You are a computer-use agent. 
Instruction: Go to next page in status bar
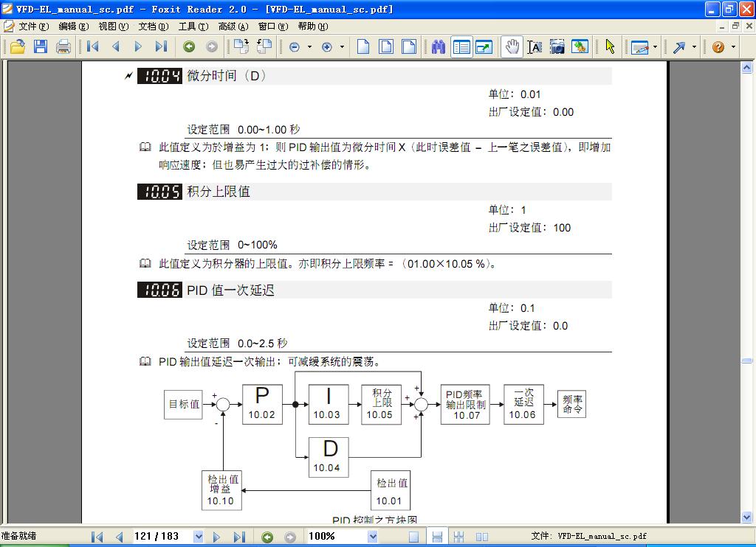(x=217, y=537)
